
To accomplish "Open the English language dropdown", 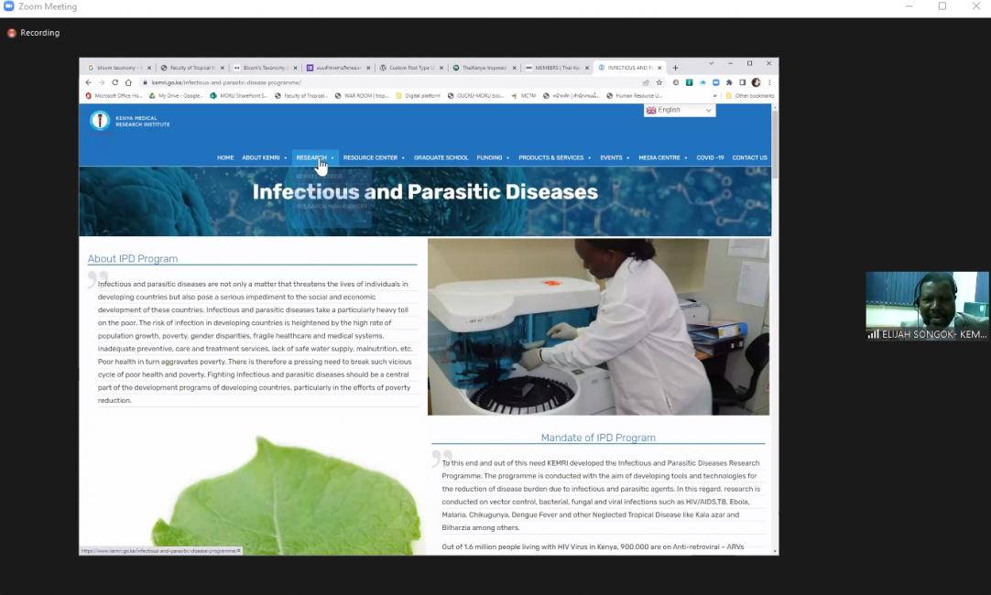I will coord(680,110).
